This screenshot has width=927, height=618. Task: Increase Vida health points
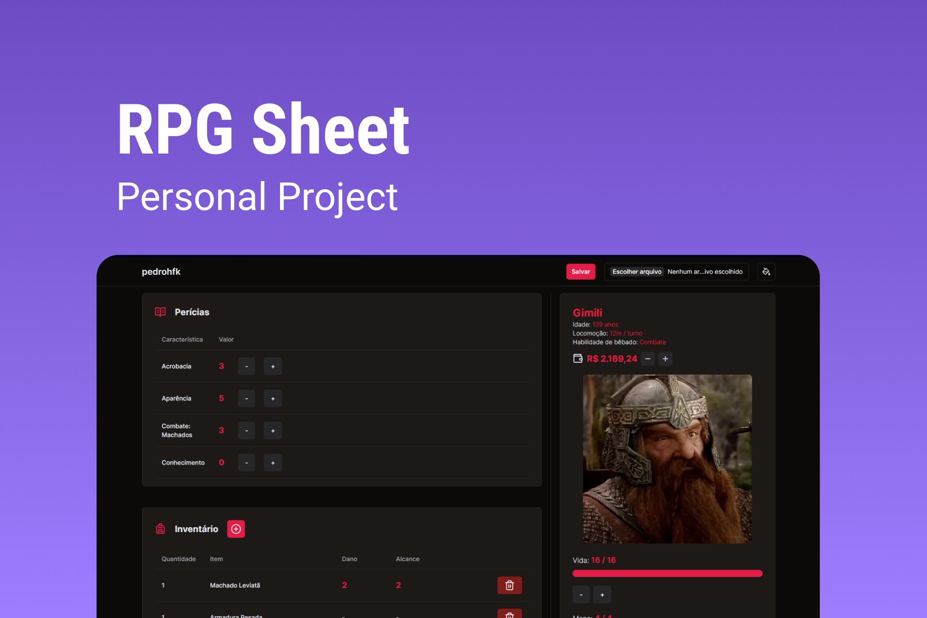click(x=602, y=595)
